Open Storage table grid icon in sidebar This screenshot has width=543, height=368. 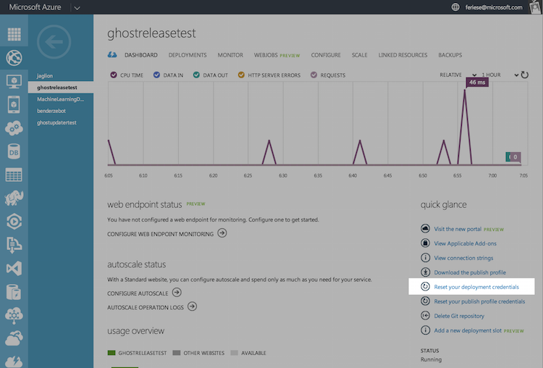coord(14,175)
